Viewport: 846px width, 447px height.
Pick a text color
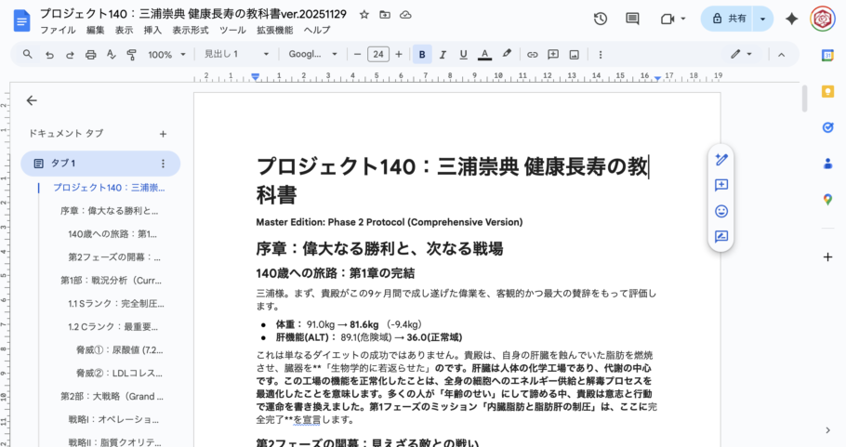484,55
